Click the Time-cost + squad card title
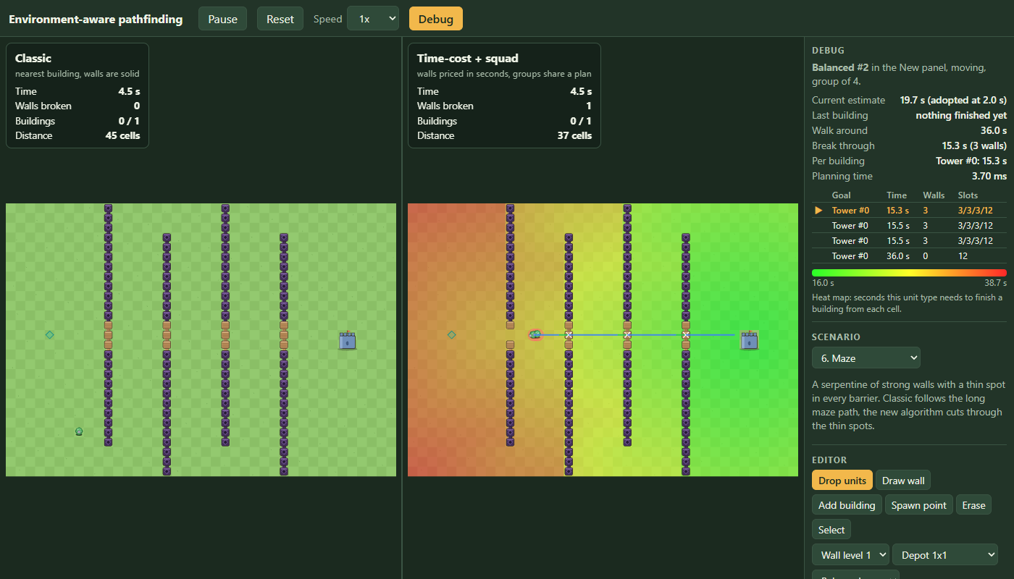Image resolution: width=1014 pixels, height=579 pixels. click(468, 58)
